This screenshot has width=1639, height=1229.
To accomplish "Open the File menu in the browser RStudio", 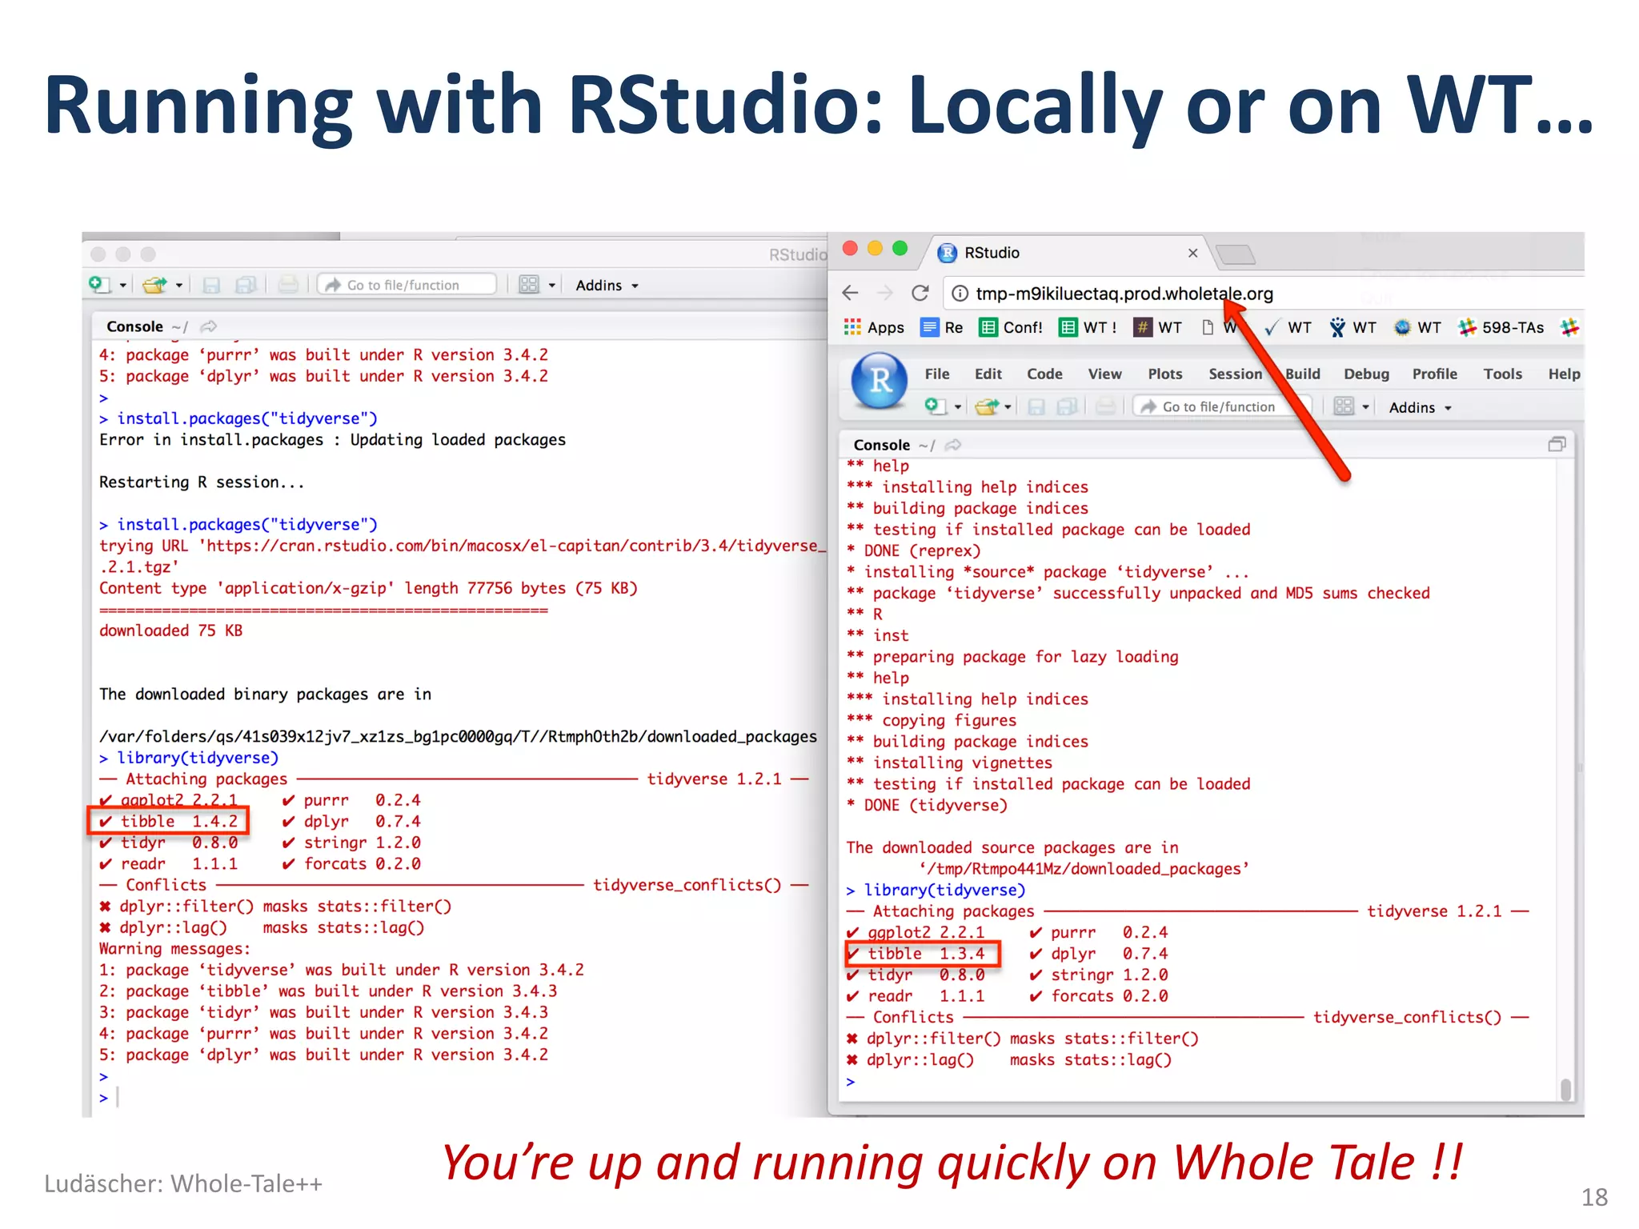I will [x=937, y=374].
